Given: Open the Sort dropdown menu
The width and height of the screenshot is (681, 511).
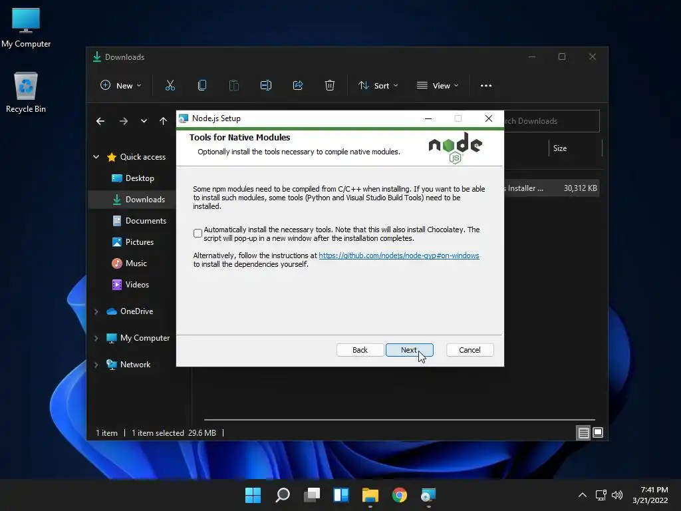Looking at the screenshot, I should pos(378,86).
